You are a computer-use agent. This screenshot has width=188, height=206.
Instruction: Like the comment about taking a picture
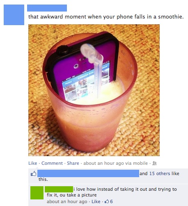(96, 201)
